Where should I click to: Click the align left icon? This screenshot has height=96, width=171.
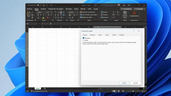tap(56, 15)
